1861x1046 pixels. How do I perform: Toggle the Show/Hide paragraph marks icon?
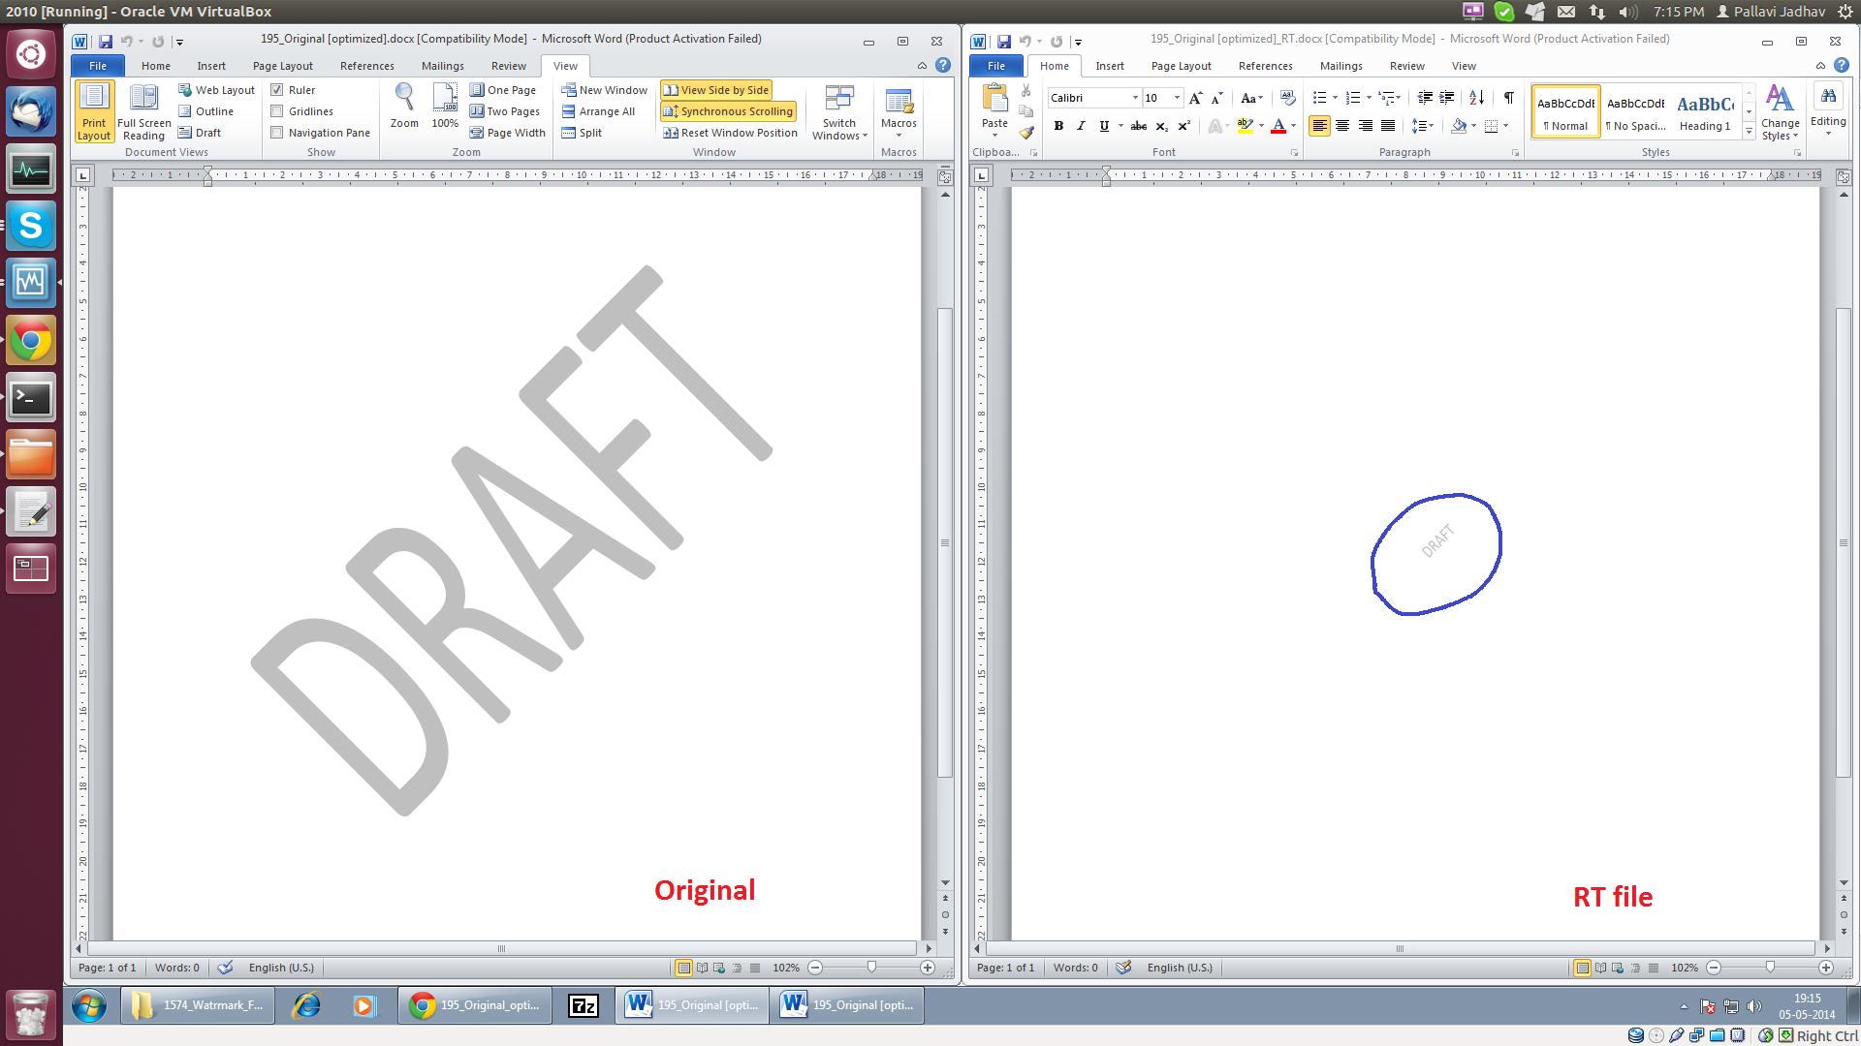[x=1508, y=98]
